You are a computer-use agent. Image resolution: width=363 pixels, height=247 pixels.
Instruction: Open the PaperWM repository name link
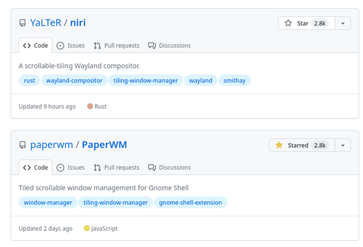coord(104,145)
